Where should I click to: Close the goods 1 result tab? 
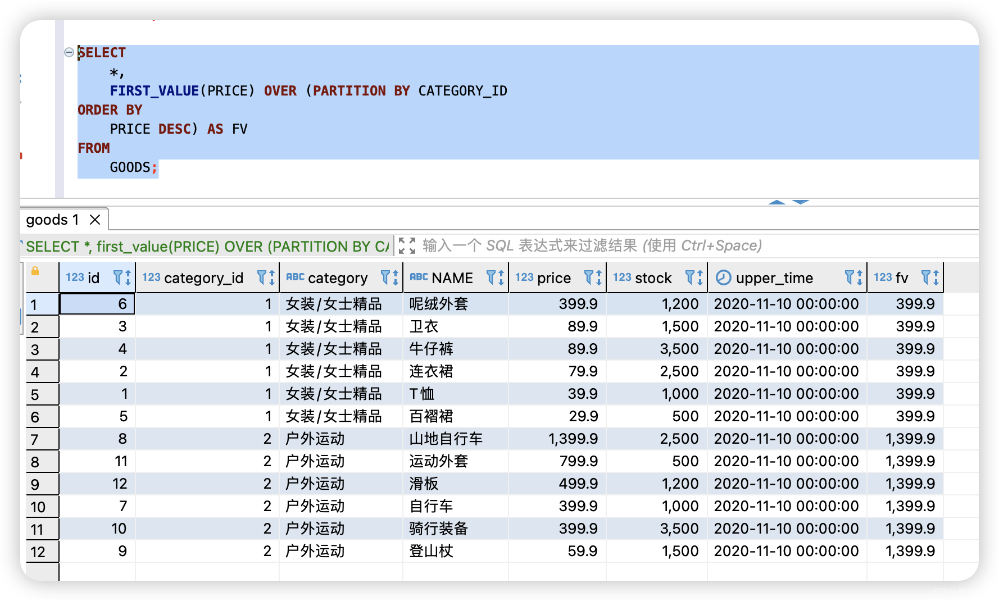coord(95,220)
